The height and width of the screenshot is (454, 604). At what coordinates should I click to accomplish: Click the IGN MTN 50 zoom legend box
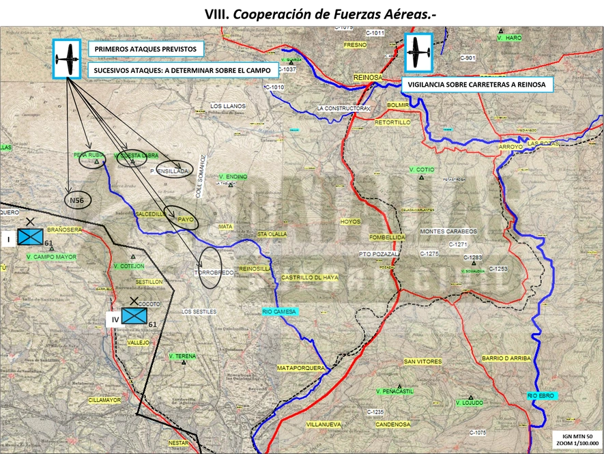pyautogui.click(x=577, y=440)
